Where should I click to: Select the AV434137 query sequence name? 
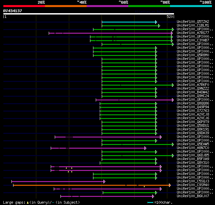pos(13,11)
